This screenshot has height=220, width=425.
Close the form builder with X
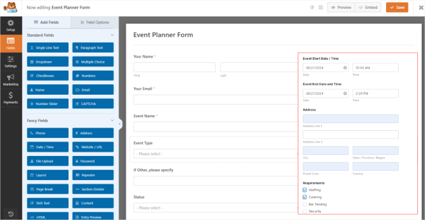(x=421, y=8)
